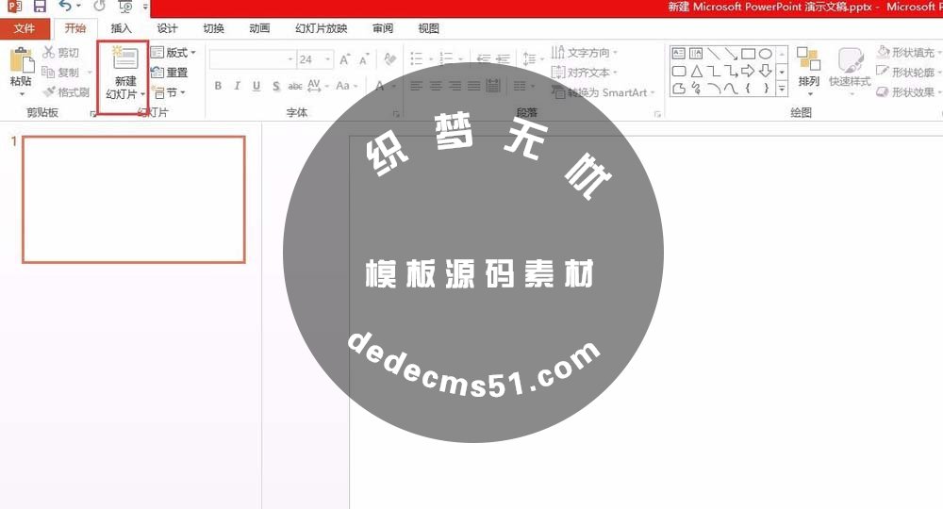The width and height of the screenshot is (943, 509).
Task: Open the Undo history dropdown arrow
Action: pyautogui.click(x=79, y=7)
